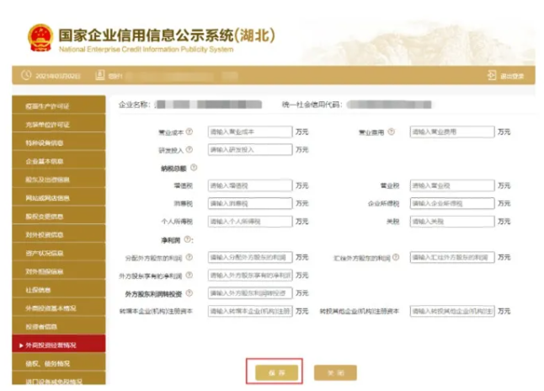Click the 企业所得税 input field
Image resolution: width=544 pixels, height=391 pixels.
451,203
